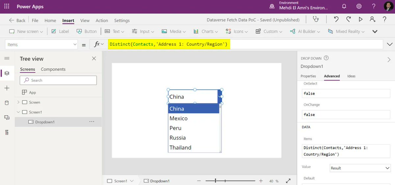Switch to the Components tab
395x185 pixels.
click(53, 69)
